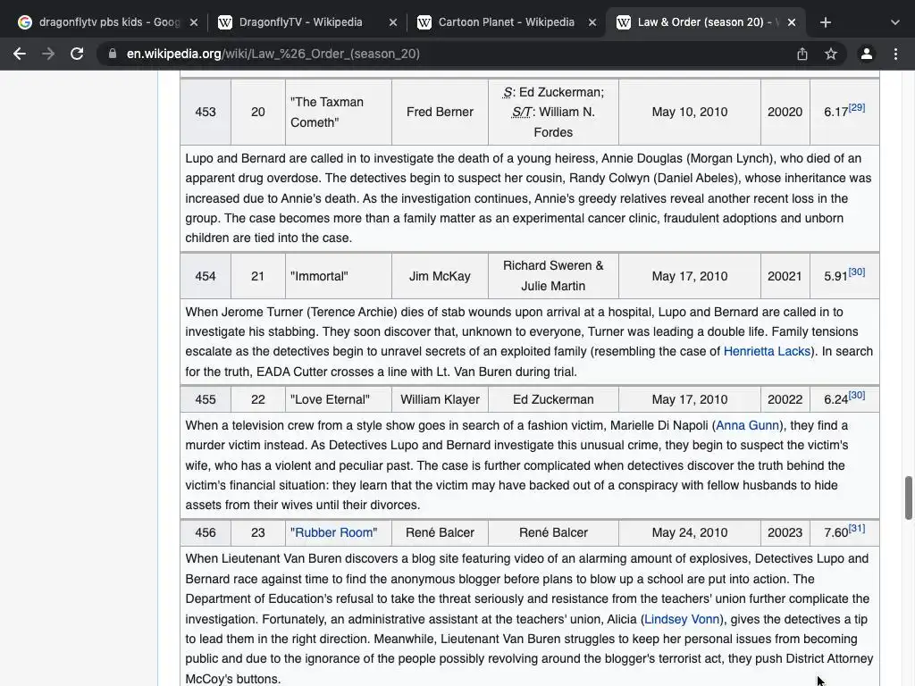Switch to the Cartoon Planet Wikipedia tab

point(507,22)
